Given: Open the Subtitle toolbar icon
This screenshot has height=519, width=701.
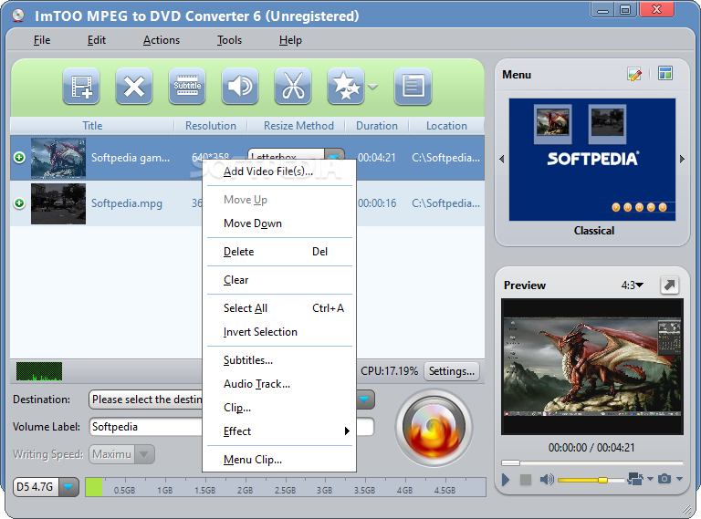Looking at the screenshot, I should pos(187,87).
